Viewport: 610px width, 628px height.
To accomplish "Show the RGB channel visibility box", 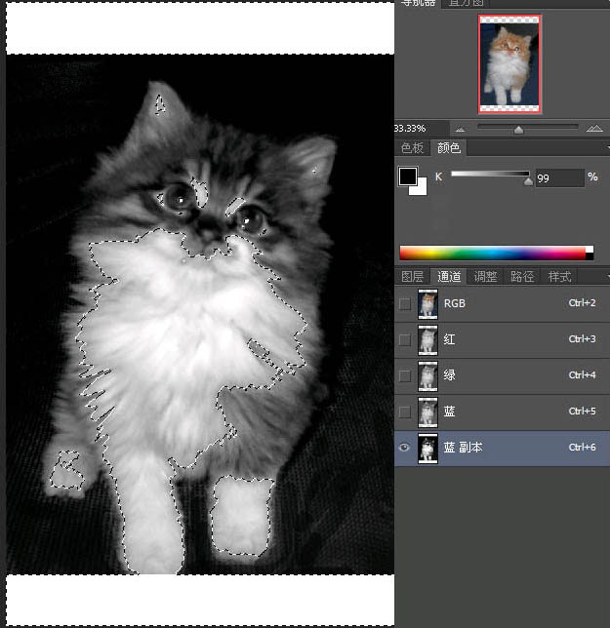I will tap(405, 304).
